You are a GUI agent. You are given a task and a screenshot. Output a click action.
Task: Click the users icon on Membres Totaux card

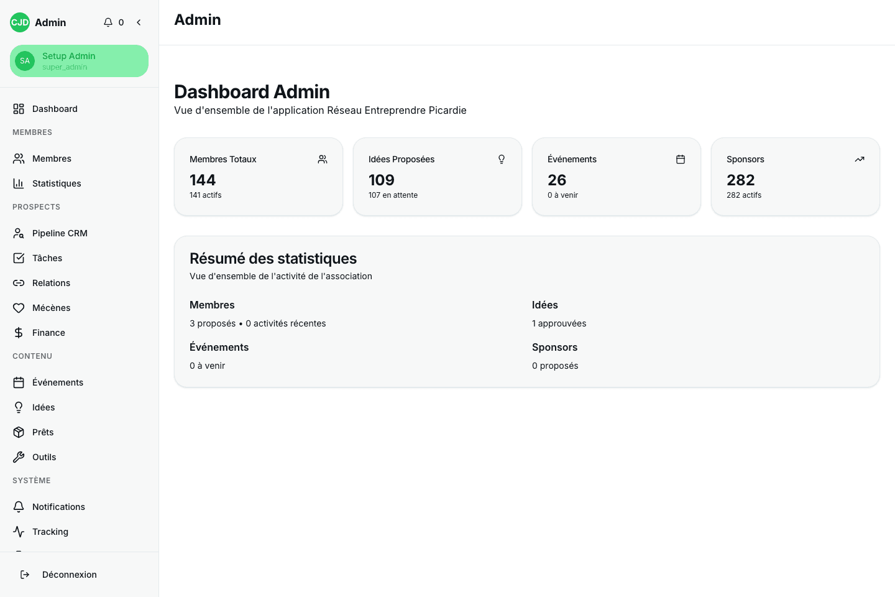point(323,159)
